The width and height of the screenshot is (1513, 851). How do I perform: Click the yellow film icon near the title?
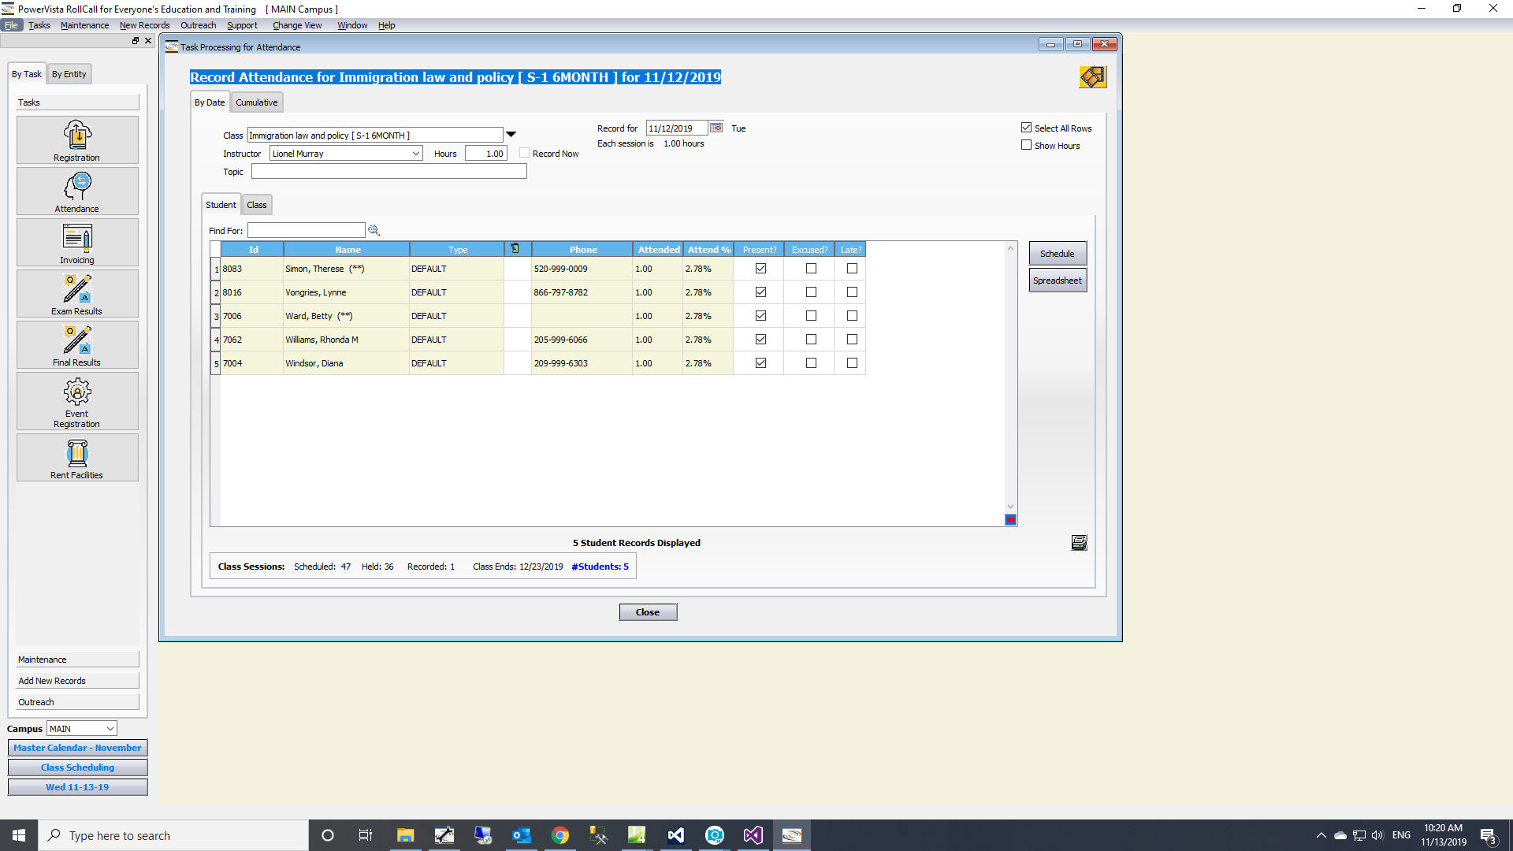coord(1092,76)
